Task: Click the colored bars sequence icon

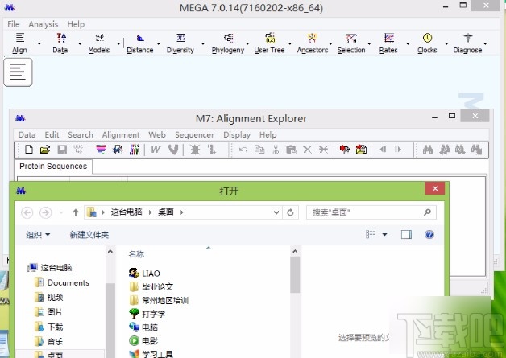Action: point(135,150)
